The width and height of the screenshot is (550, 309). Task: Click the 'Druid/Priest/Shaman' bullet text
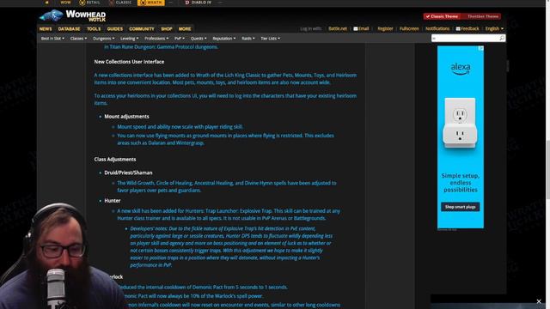(x=128, y=173)
